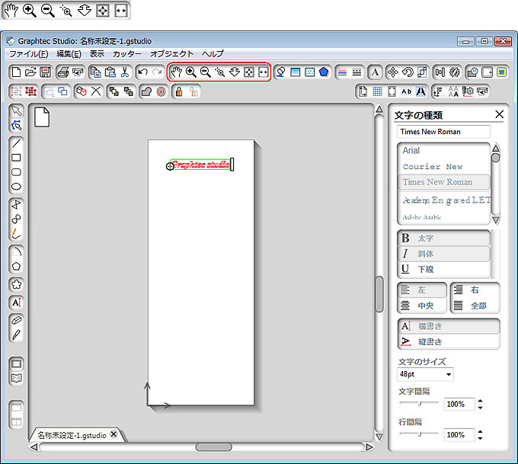Increase character spacing with up stepper
Viewport: 518px width, 464px height.
click(481, 401)
